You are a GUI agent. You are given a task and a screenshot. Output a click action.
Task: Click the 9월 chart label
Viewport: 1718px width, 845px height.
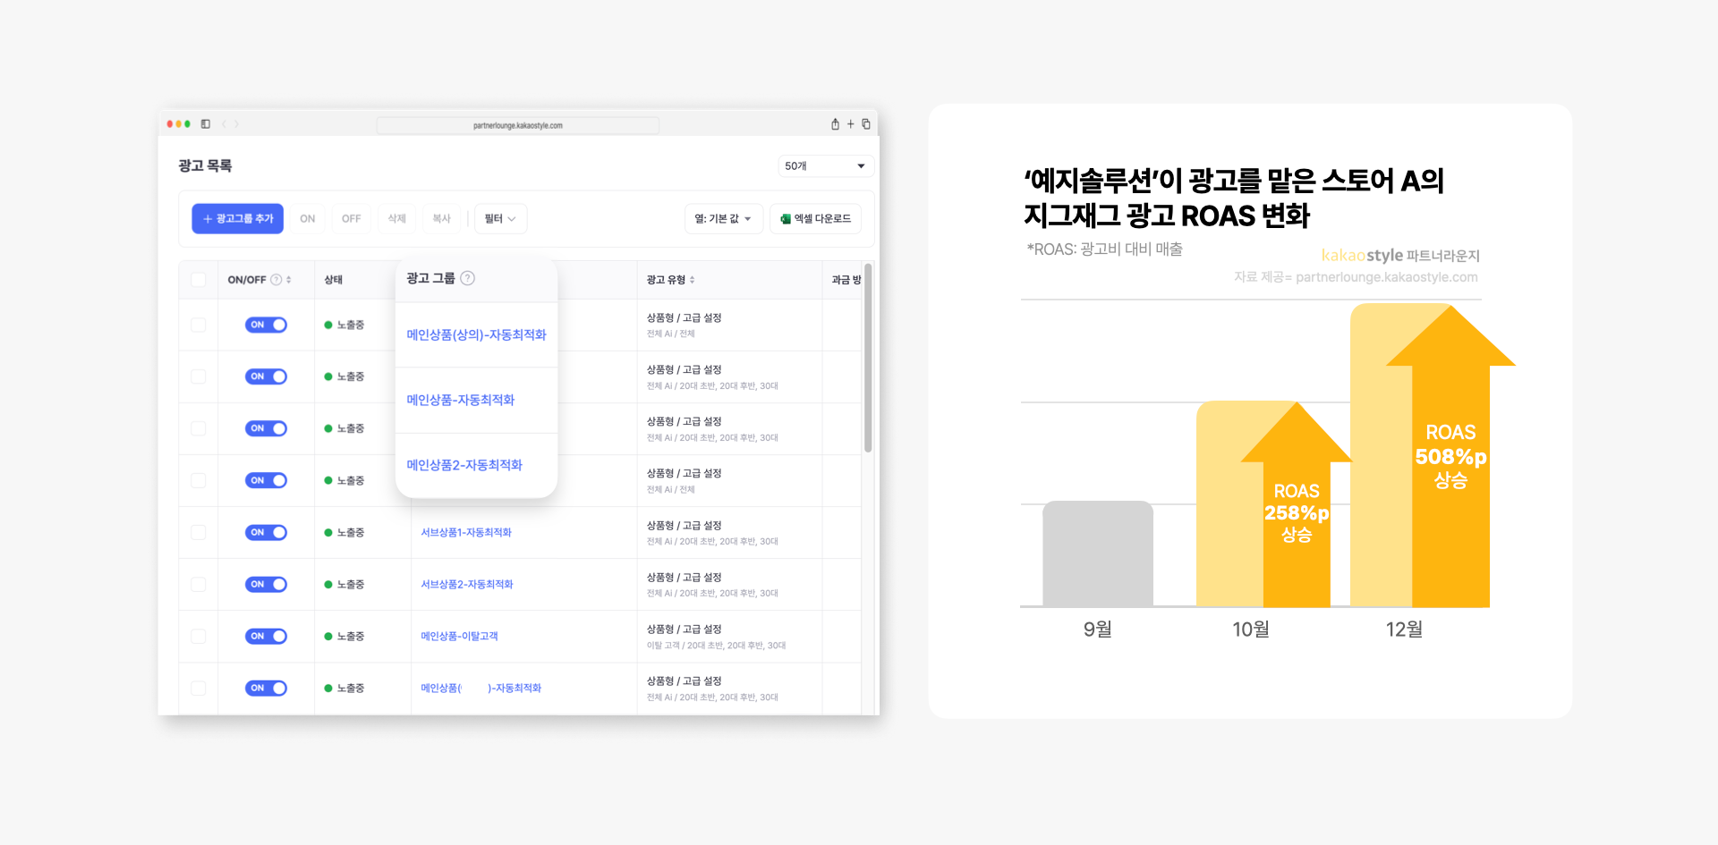pyautogui.click(x=1098, y=630)
